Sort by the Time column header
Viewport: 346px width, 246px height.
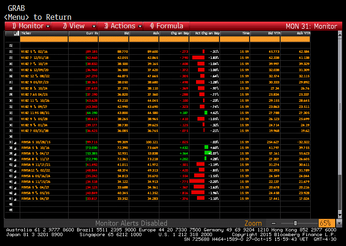point(235,33)
